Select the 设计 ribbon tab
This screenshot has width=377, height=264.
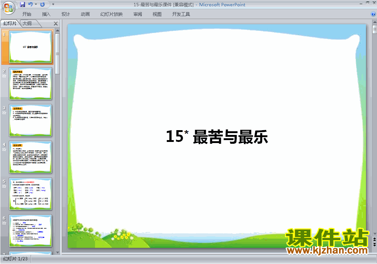(66, 14)
